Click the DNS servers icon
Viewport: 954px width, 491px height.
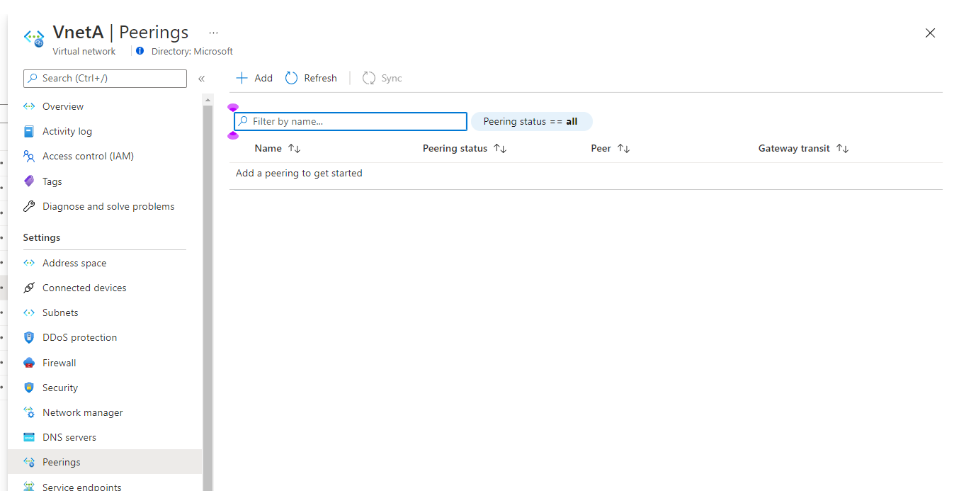29,437
